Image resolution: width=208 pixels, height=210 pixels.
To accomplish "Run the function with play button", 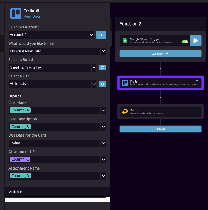I will [x=196, y=40].
